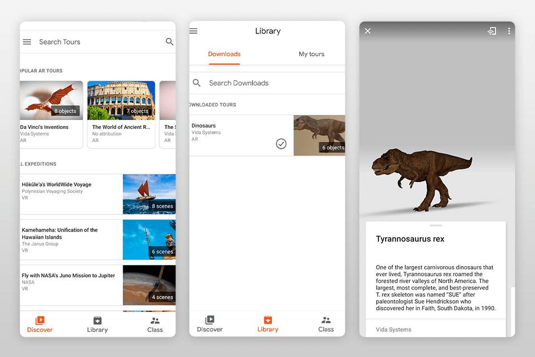Toggle the downloaded checkmark on the Dinosaurs tour
The height and width of the screenshot is (357, 535).
tap(281, 143)
